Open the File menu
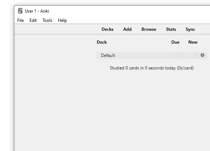This screenshot has width=210, height=151. point(20,20)
